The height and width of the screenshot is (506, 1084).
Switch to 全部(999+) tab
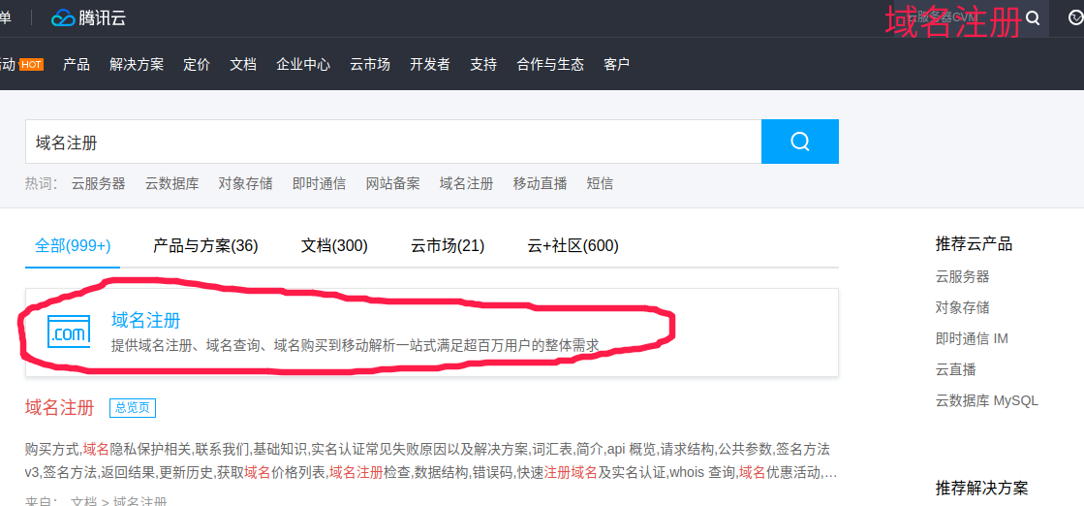(x=73, y=245)
